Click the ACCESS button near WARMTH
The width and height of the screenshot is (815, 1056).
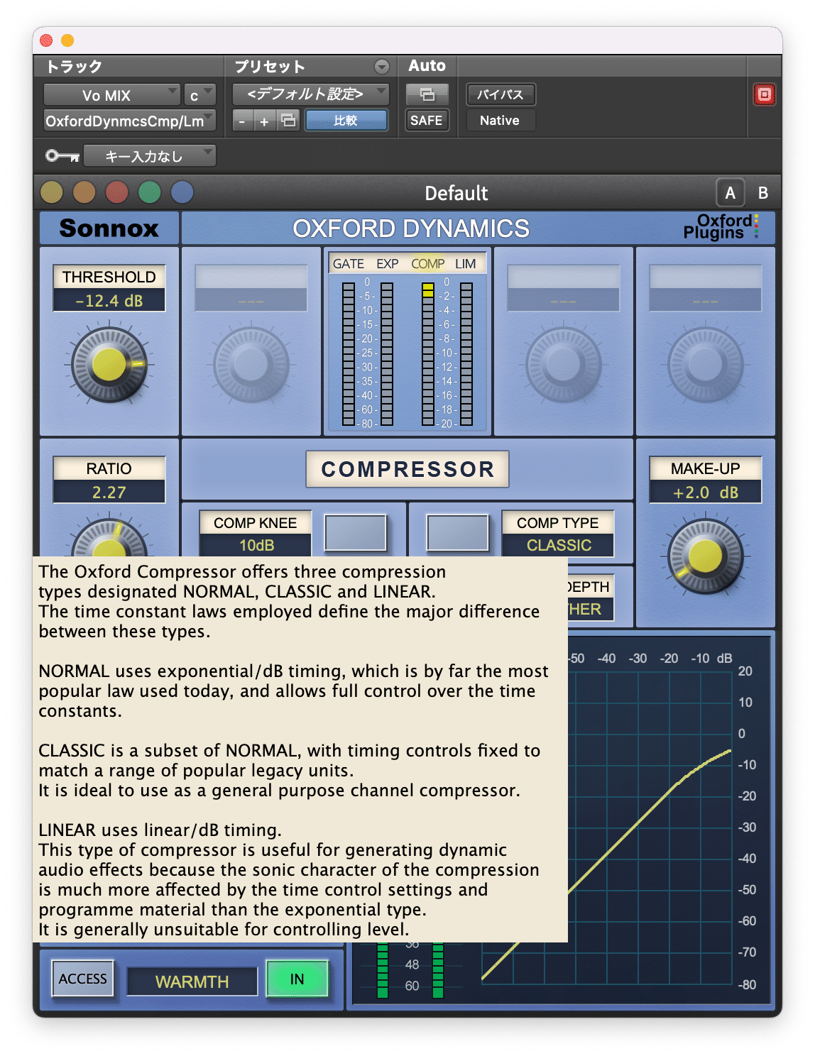(82, 979)
